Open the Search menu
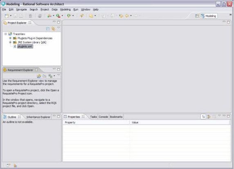This screenshot has width=234, height=169. coord(34,9)
